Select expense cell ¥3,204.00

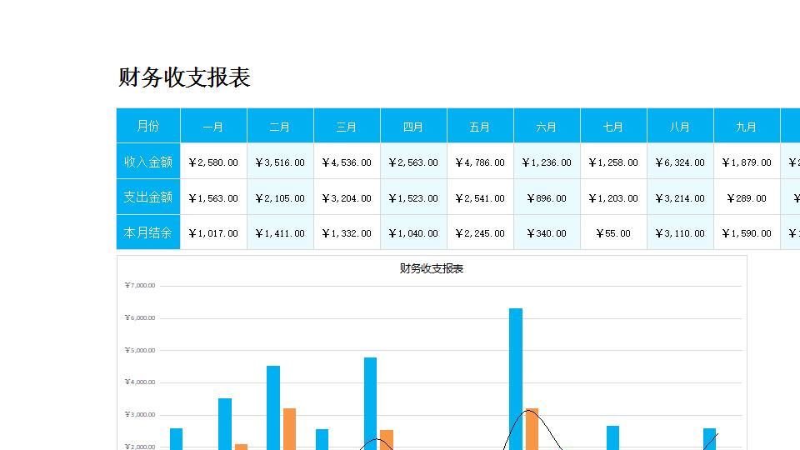coord(347,197)
